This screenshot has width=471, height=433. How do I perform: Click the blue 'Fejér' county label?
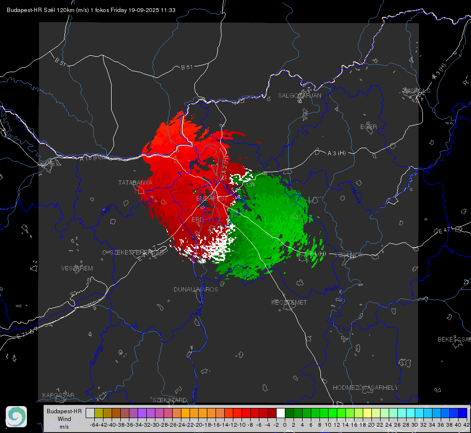(x=108, y=210)
